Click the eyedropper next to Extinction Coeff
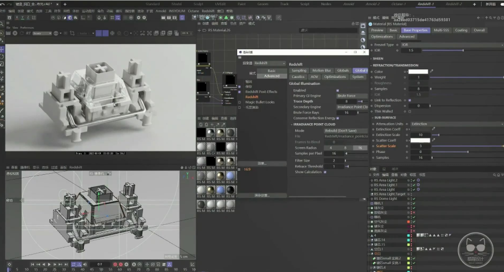Screen dimensions: 504x272 click(433, 129)
